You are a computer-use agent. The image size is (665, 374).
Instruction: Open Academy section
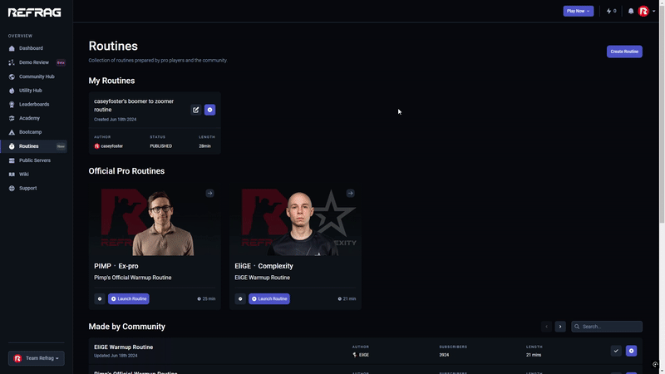(x=29, y=118)
